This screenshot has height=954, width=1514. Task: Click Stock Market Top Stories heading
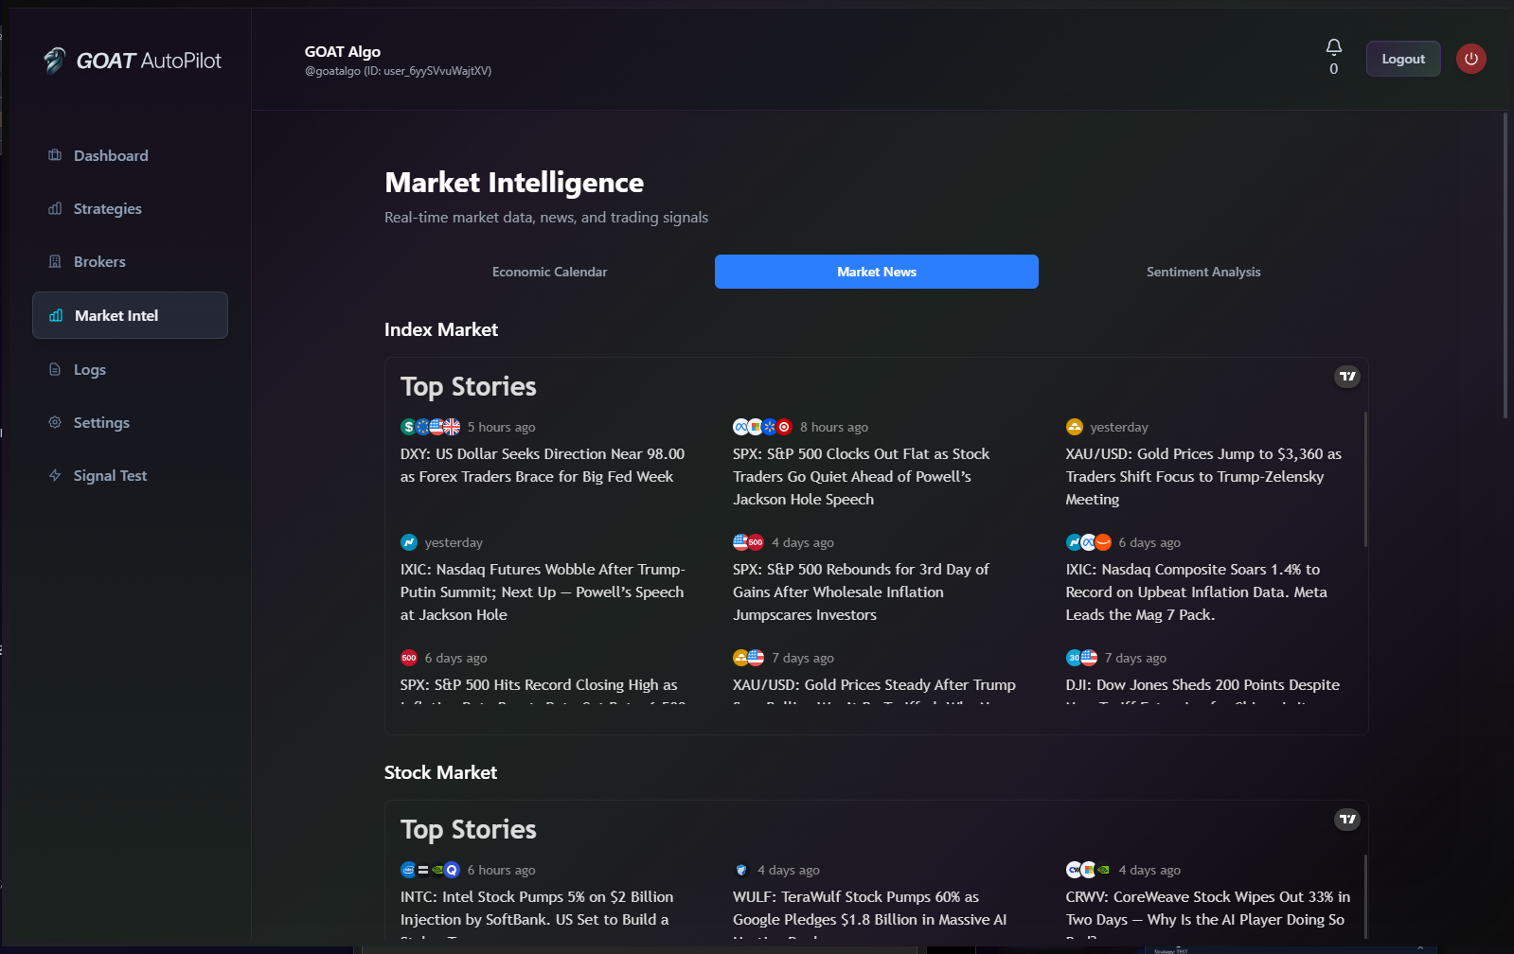click(469, 830)
